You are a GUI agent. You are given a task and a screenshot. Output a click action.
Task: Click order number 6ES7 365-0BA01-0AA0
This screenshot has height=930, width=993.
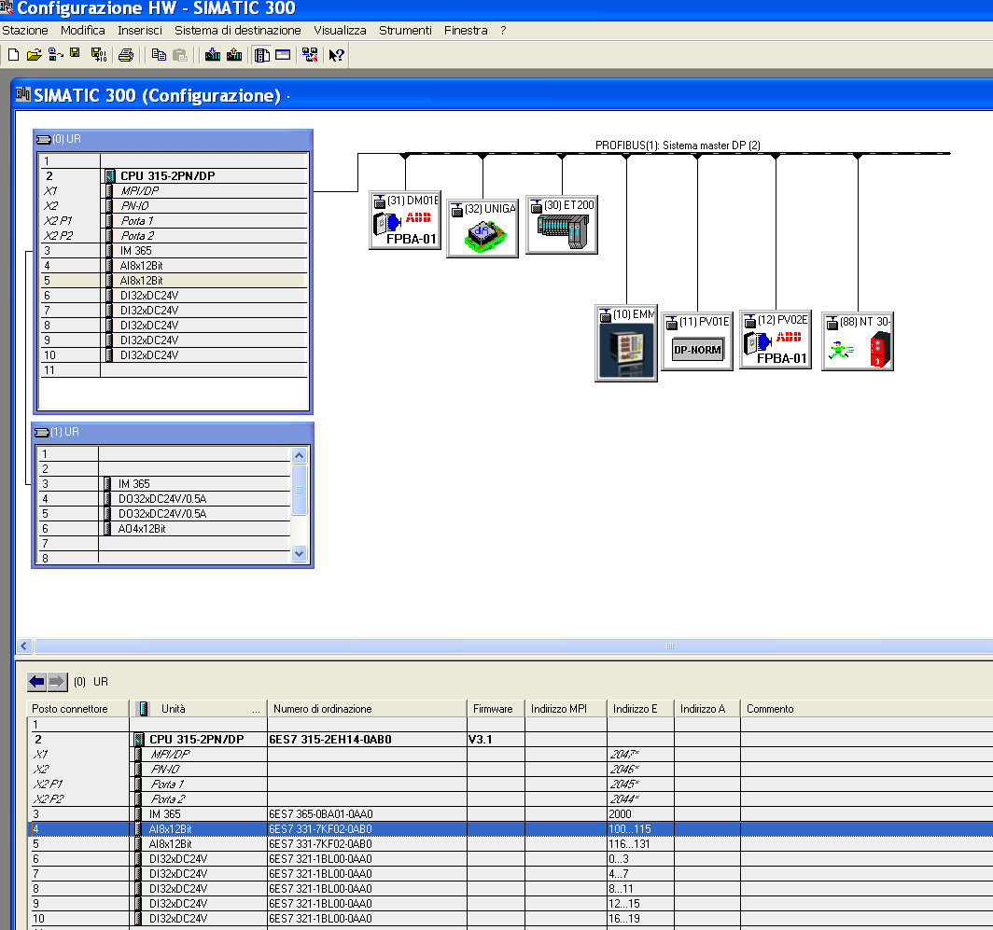coord(368,814)
